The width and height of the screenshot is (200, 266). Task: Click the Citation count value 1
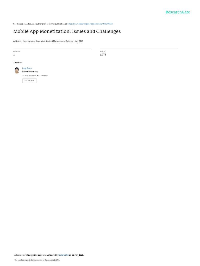click(14, 55)
